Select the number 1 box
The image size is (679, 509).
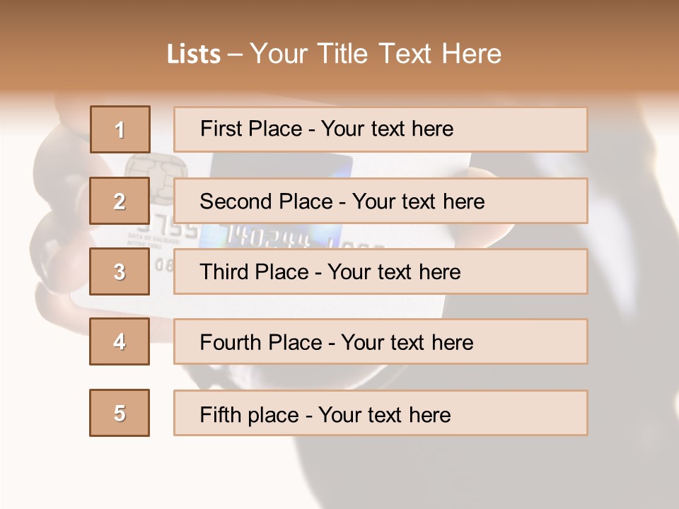[120, 129]
